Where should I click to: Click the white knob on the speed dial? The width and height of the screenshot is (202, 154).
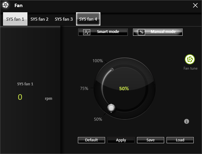111,108
